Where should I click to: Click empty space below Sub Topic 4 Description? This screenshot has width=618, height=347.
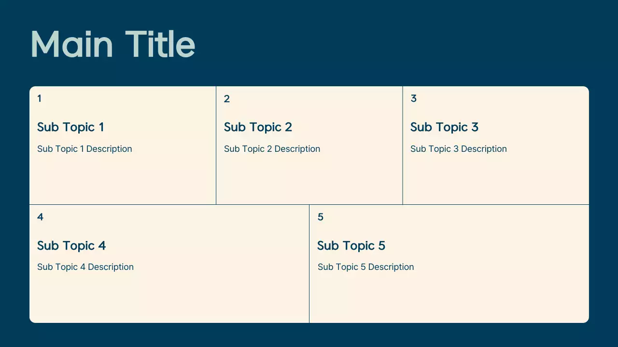coord(169,299)
